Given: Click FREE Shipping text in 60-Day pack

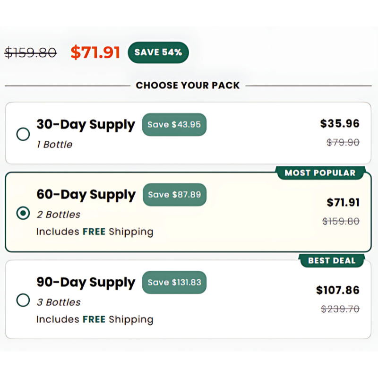Looking at the screenshot, I should click(x=118, y=232).
